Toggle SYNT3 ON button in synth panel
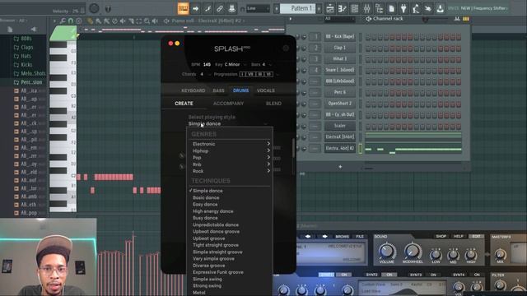527x296 pixels. point(433,275)
